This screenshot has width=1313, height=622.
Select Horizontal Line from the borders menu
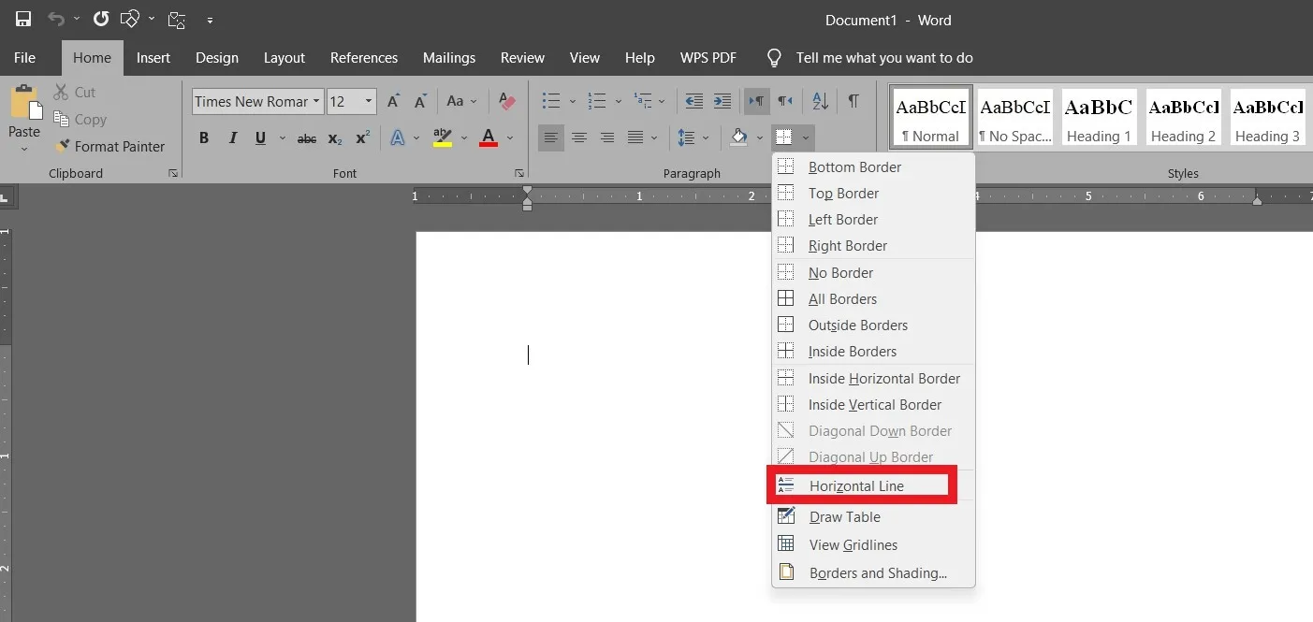(x=856, y=486)
